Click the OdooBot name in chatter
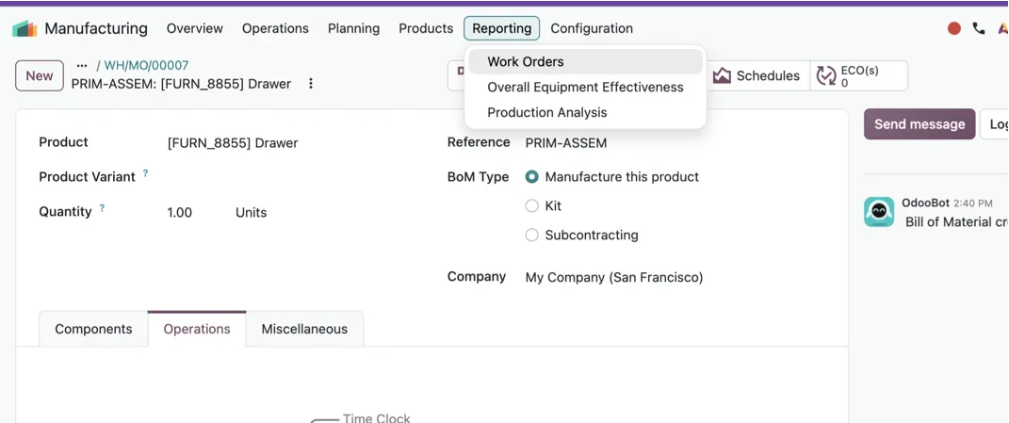This screenshot has width=1009, height=423. 925,203
